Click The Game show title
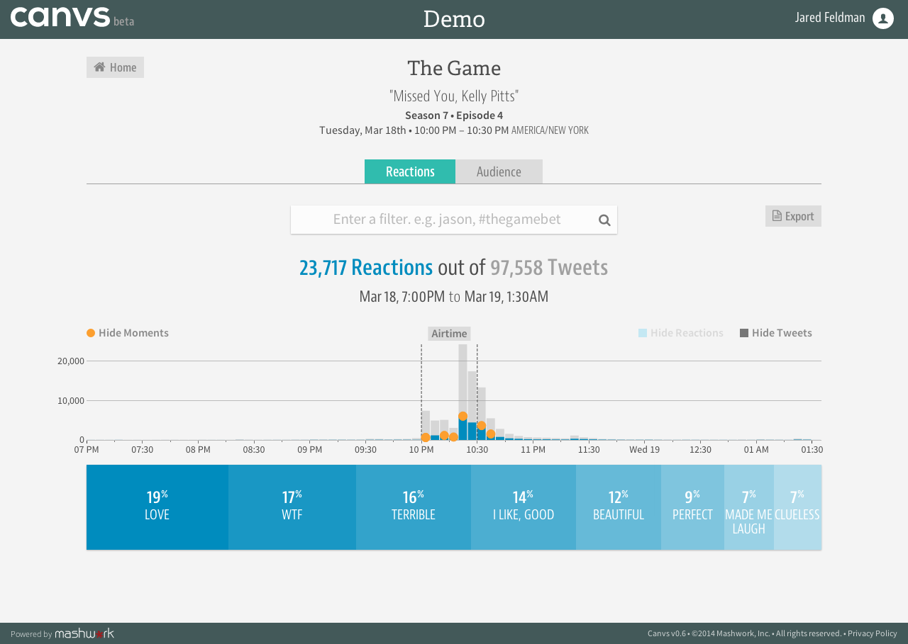This screenshot has height=644, width=908. click(454, 69)
